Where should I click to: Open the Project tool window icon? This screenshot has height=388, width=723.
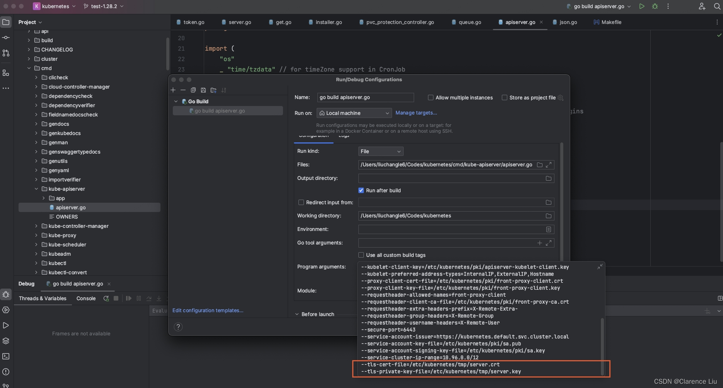(x=6, y=22)
